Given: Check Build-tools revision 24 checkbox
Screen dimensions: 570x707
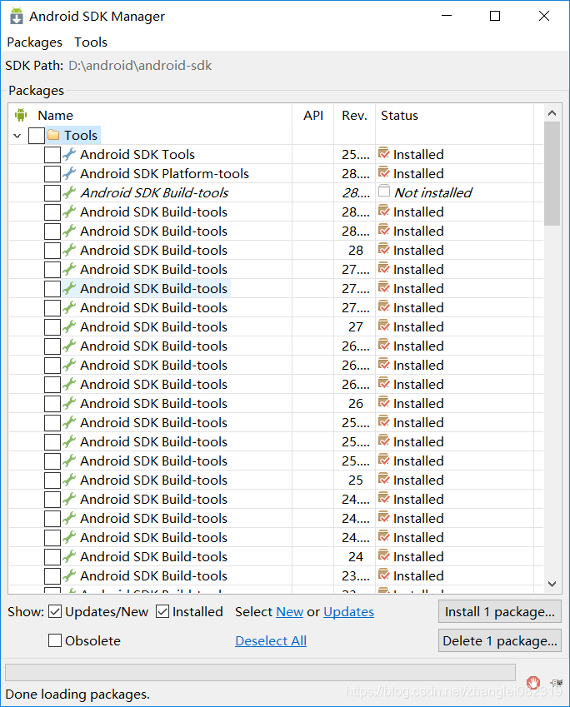Looking at the screenshot, I should coord(52,557).
